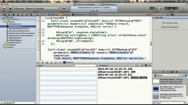The height and width of the screenshot is (105, 188).
Task: Switch to the Version editor
Action: (x=161, y=8)
